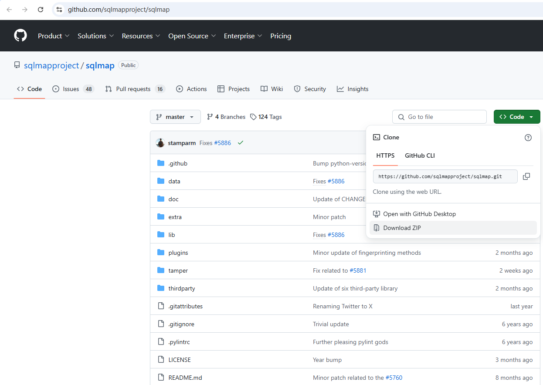Click the .github folder icon
The image size is (543, 385).
pos(161,163)
